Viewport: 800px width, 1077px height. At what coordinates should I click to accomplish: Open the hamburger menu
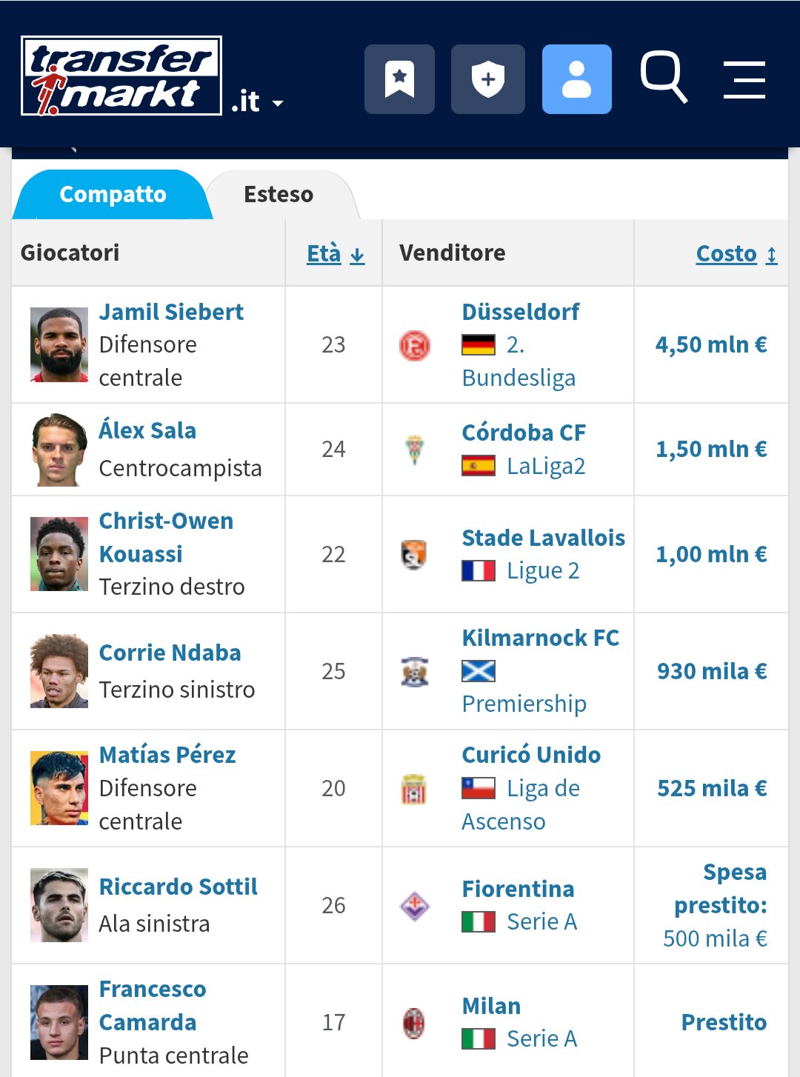(744, 80)
